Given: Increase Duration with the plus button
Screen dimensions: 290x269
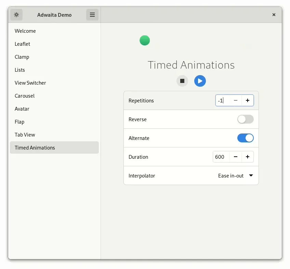Looking at the screenshot, I should [248, 157].
